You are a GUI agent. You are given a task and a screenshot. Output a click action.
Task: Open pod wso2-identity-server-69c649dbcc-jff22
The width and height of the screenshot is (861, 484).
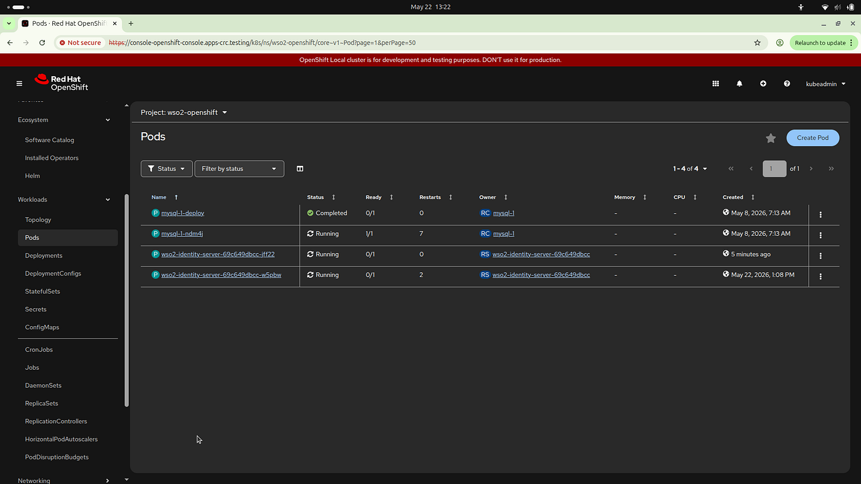point(218,254)
